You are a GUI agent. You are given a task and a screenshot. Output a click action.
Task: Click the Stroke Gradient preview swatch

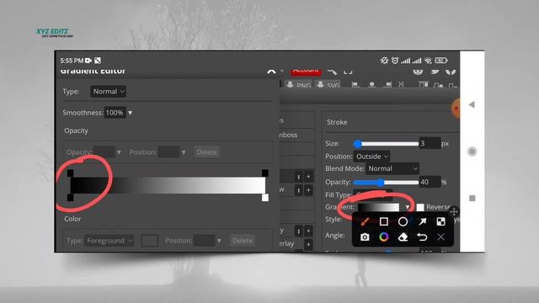point(378,207)
